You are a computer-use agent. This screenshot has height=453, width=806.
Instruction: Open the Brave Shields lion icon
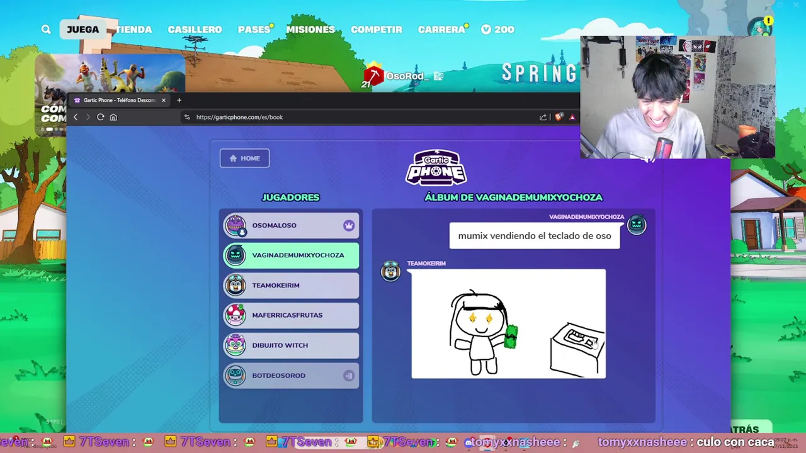coord(558,117)
